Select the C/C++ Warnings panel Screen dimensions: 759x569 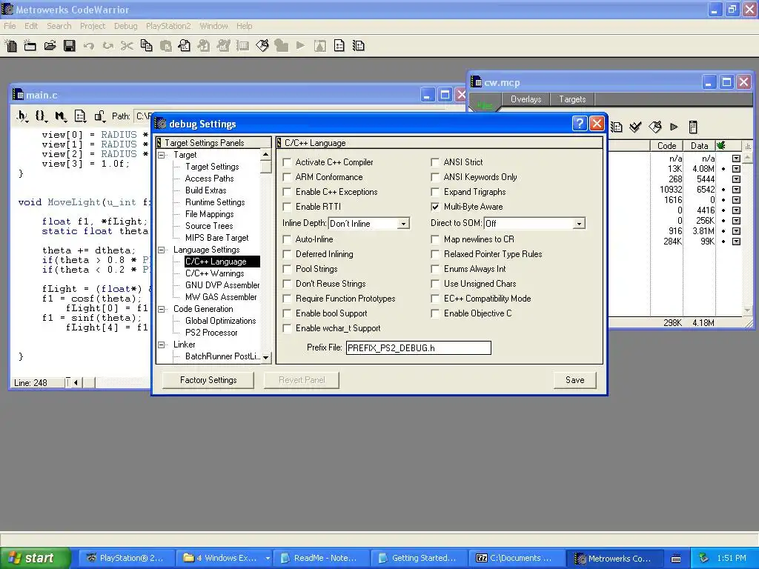pyautogui.click(x=214, y=273)
